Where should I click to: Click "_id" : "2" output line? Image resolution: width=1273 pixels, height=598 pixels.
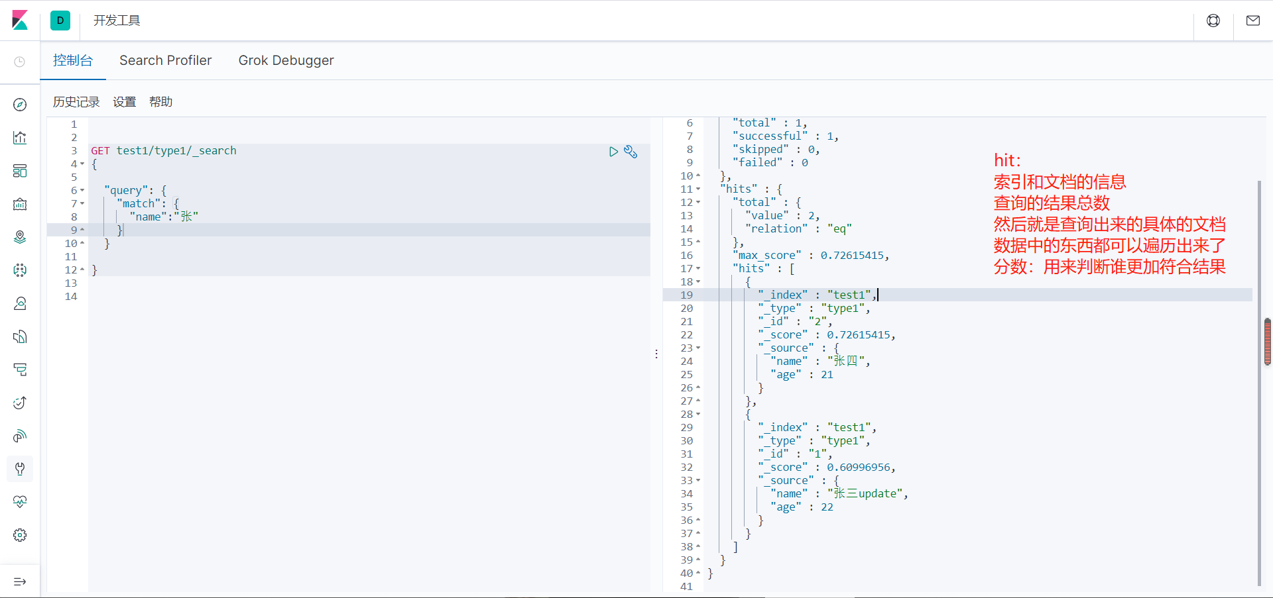(x=796, y=322)
